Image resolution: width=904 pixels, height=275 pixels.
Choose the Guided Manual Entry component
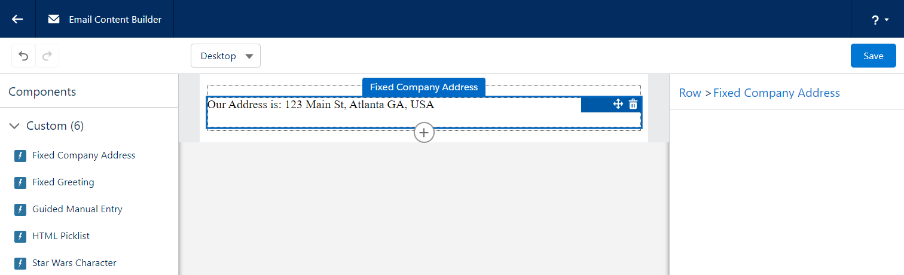pos(77,209)
